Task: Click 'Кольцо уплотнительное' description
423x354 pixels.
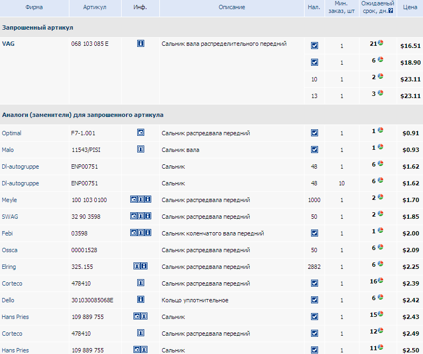Action: click(x=195, y=300)
